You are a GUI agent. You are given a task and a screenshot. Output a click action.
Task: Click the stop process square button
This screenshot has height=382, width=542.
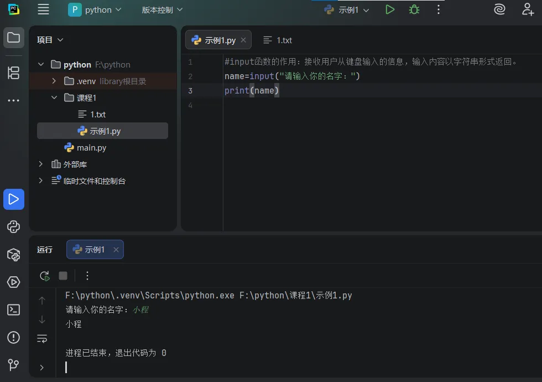click(63, 276)
